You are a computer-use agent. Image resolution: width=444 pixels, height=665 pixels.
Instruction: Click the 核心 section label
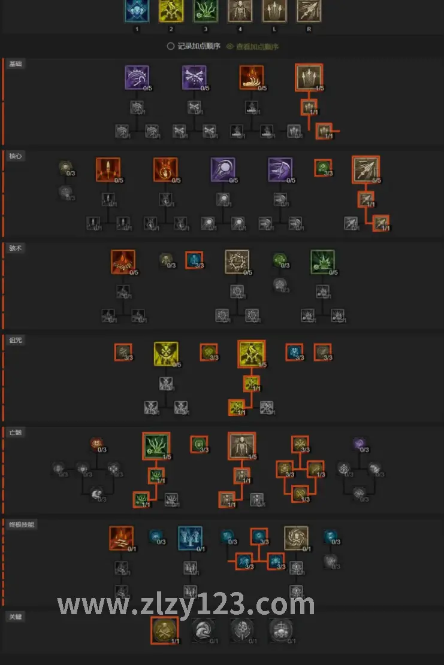coord(16,156)
